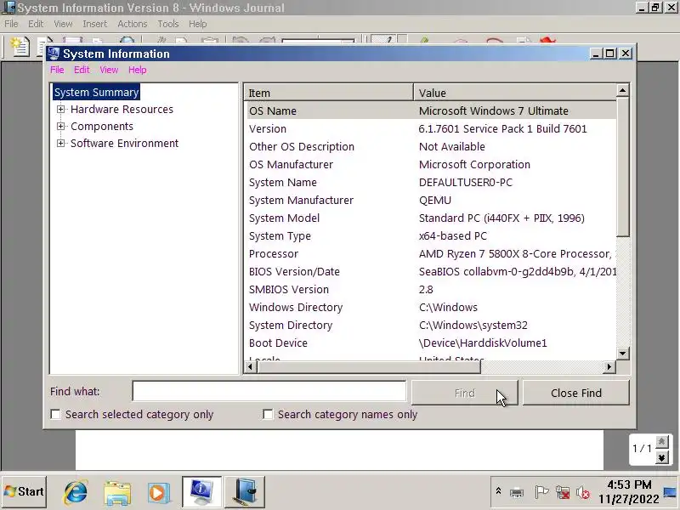Open the Edit menu in System Information
The width and height of the screenshot is (680, 510).
pos(82,70)
